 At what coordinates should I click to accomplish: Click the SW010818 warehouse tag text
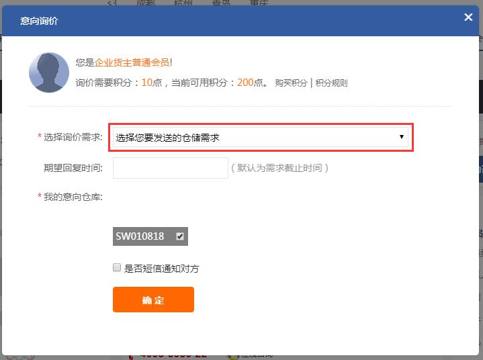[140, 236]
